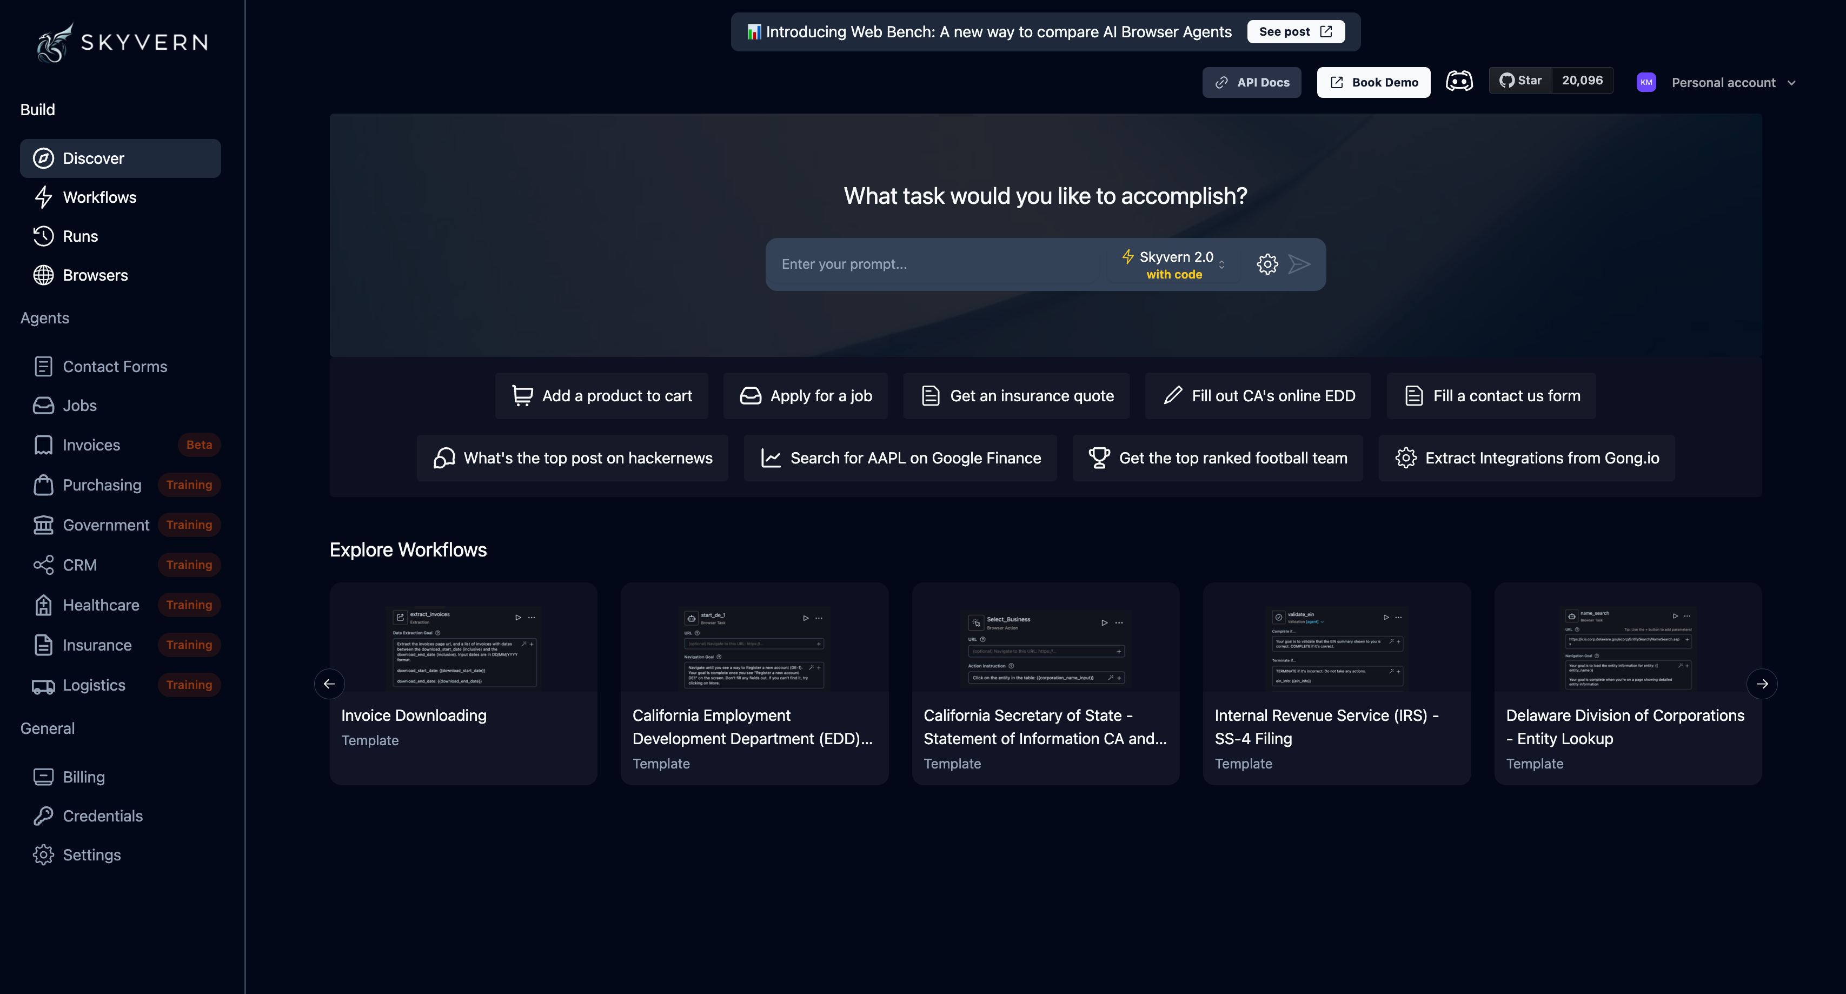
Task: Open the Discord icon link
Action: tap(1459, 81)
